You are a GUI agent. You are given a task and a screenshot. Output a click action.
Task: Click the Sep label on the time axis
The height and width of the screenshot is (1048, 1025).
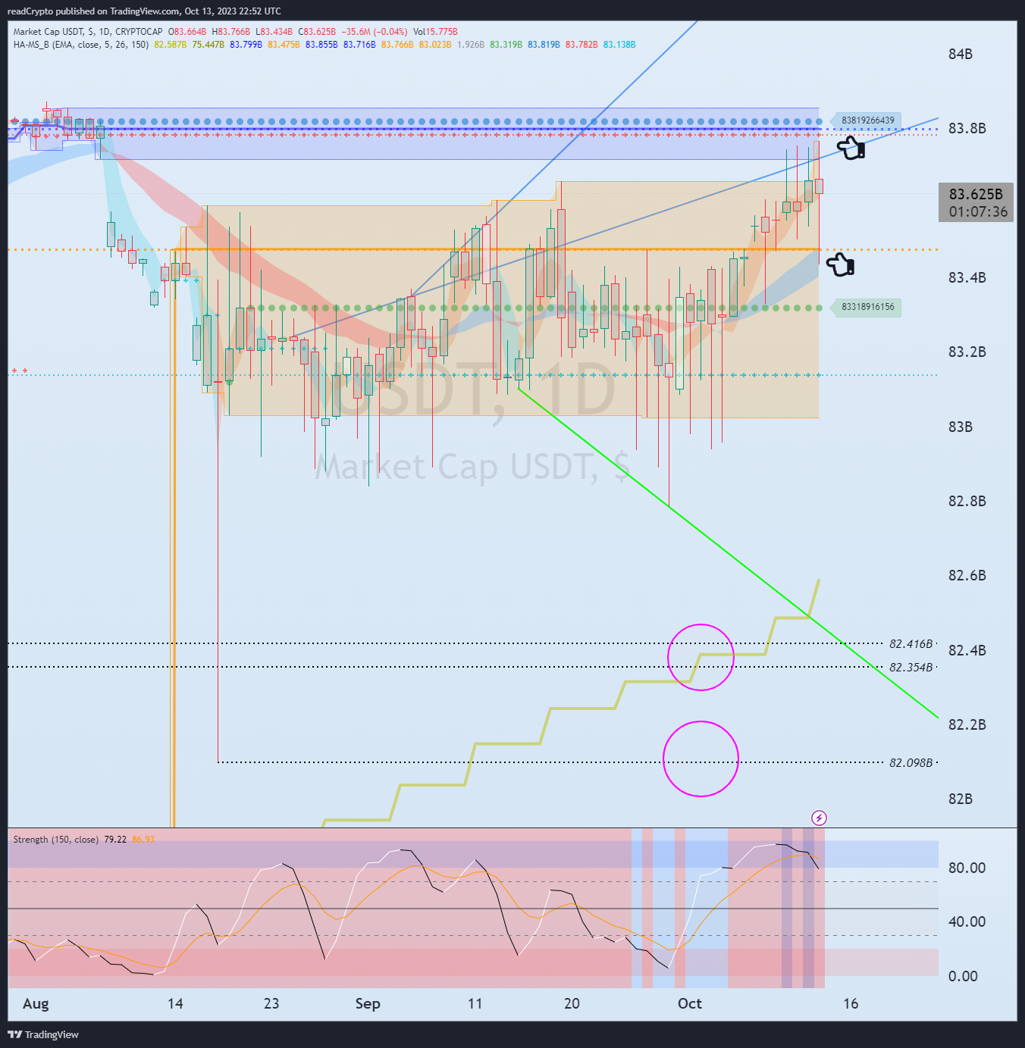[368, 1003]
